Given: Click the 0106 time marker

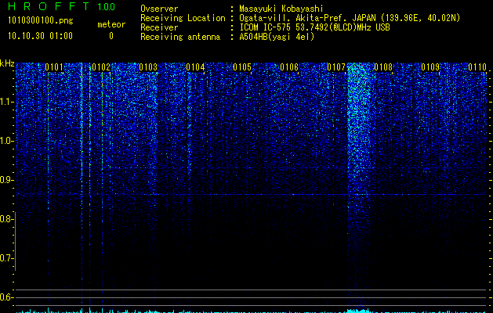Looking at the screenshot, I should coord(289,67).
